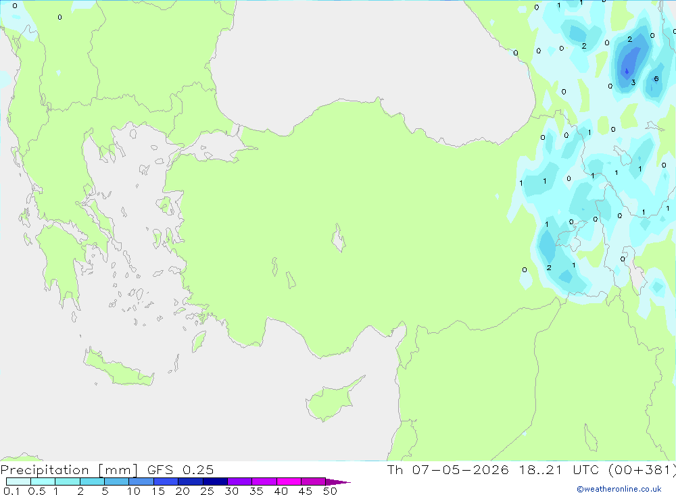The width and height of the screenshot is (676, 495).
Task: Click the '3' precipitation value on the map
Action: coord(633,82)
